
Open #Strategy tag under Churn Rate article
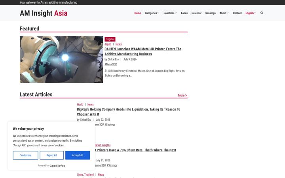(x=112, y=165)
